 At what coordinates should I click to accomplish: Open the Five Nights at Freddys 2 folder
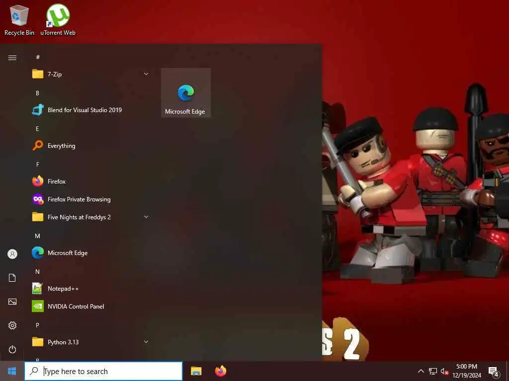pos(90,217)
